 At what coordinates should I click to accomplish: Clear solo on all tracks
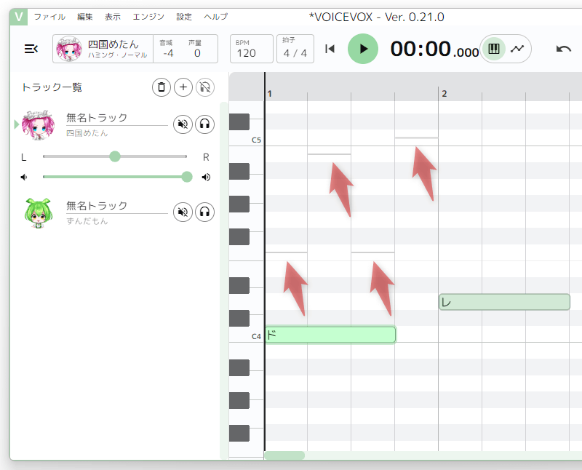tap(205, 87)
